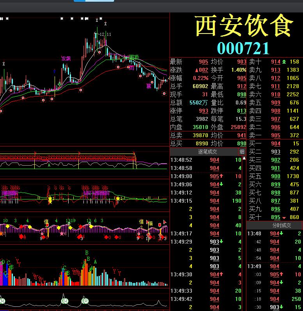Select the 卖六 price 910

coord(276,94)
